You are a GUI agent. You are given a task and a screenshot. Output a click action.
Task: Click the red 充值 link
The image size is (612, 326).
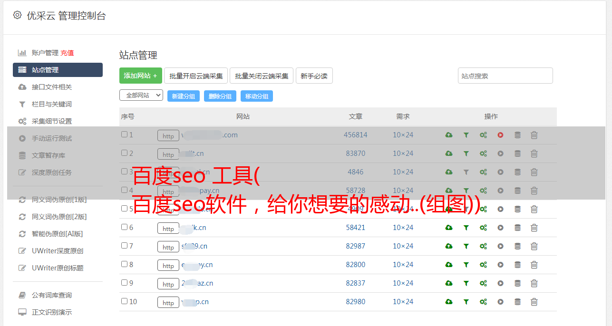pyautogui.click(x=67, y=53)
